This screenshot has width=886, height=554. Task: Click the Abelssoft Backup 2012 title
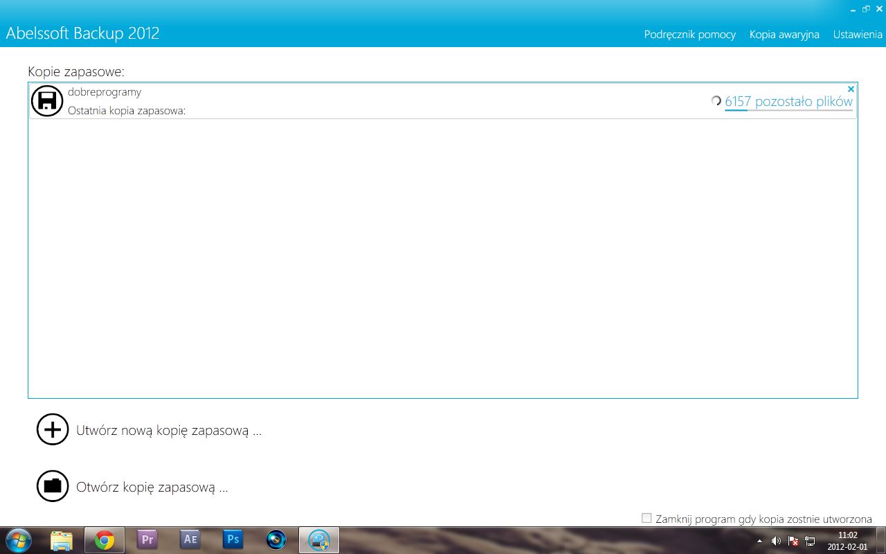click(82, 33)
